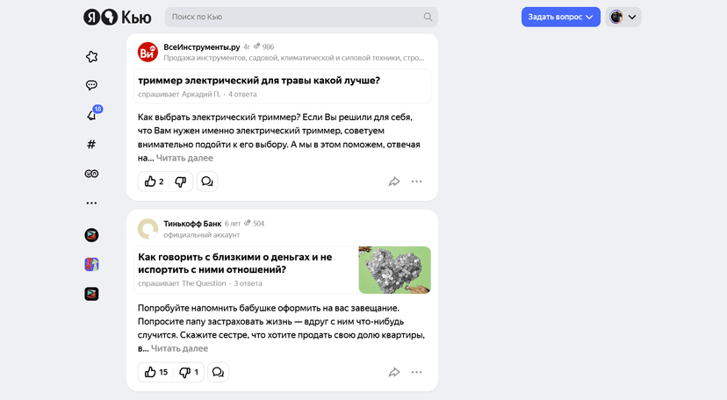Screen dimensions: 727x400
Task: Dislike the trimmer answer
Action: point(180,182)
